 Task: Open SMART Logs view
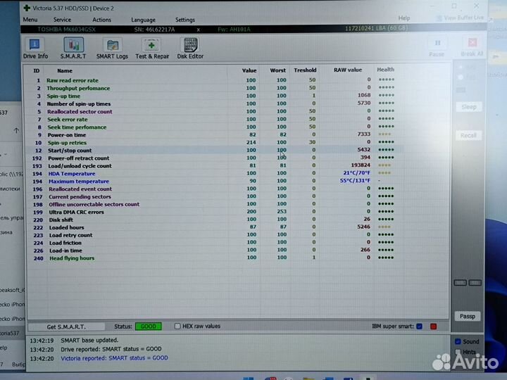click(112, 48)
